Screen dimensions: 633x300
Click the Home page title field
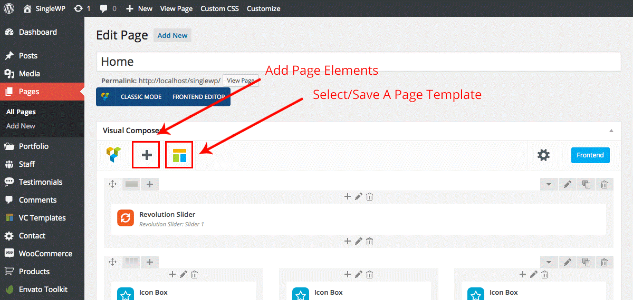coord(359,62)
